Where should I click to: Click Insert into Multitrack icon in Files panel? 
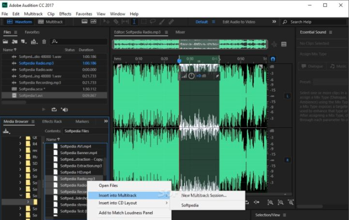point(34,41)
